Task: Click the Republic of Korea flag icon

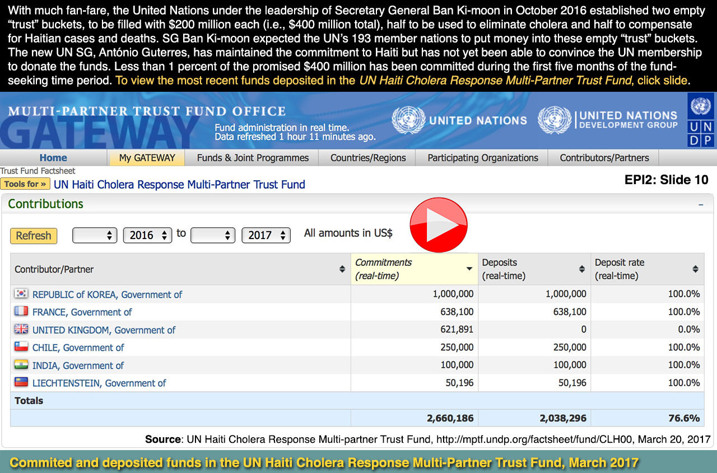Action: tap(21, 294)
